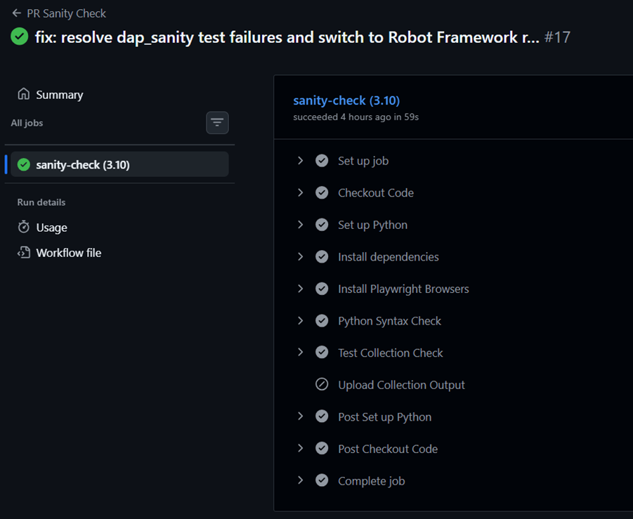Click green success check next to workflow title
The image size is (633, 519).
pyautogui.click(x=20, y=37)
